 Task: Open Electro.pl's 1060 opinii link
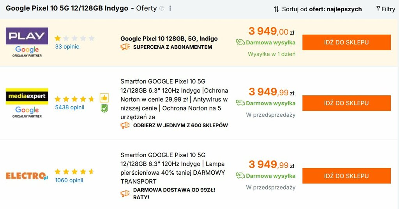coord(69,180)
